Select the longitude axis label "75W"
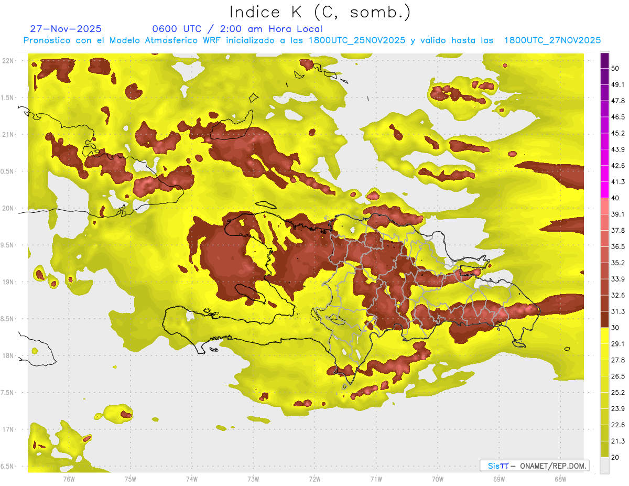The width and height of the screenshot is (629, 486). coord(131,479)
